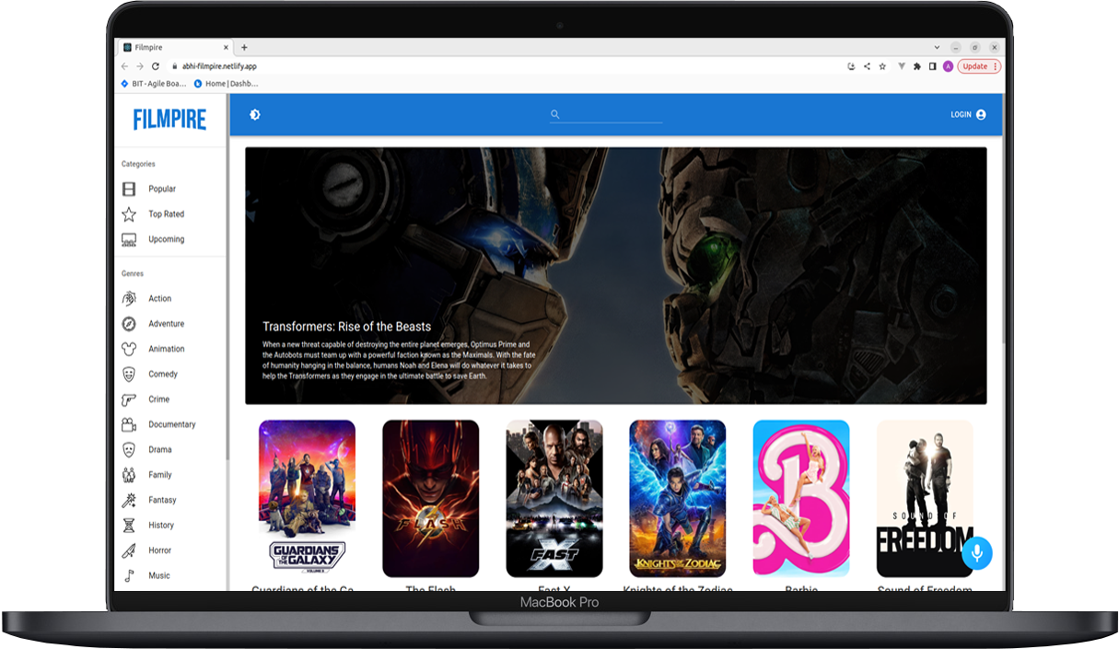Select the Adventure compass icon
The image size is (1119, 649).
(x=129, y=324)
